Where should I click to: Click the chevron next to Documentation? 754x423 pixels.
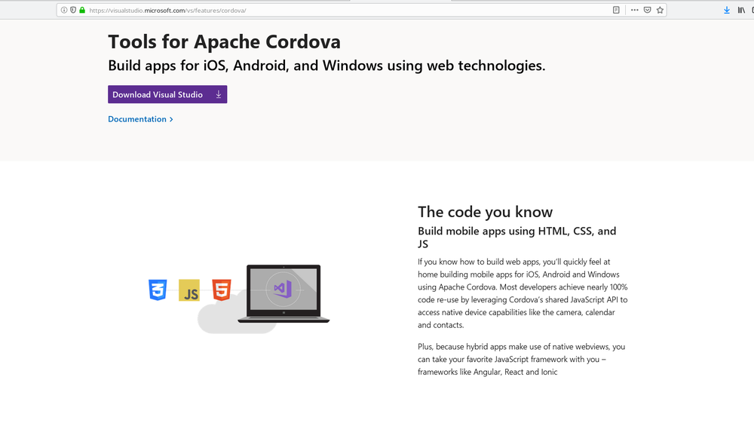(171, 119)
